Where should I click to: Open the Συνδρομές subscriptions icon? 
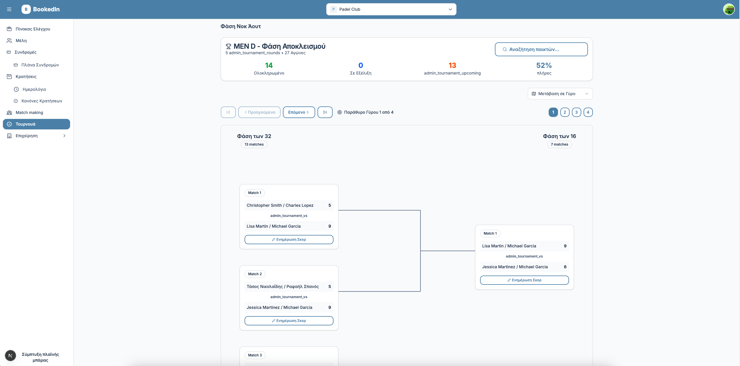tap(9, 52)
